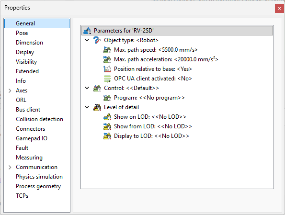Screen dimensions: 285x215
Task: Click the Show on LOD icon
Action: [x=107, y=117]
